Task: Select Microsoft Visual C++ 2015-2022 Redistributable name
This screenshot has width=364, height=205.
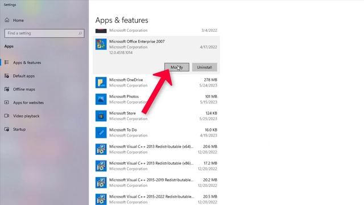Action: (152, 196)
